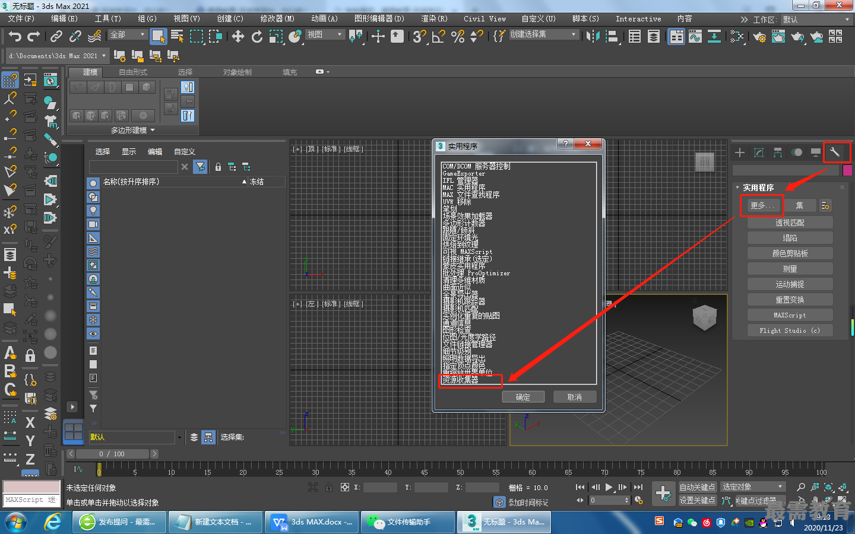Screen dimensions: 855x534
Task: Open the Display panel icon
Action: [x=816, y=152]
